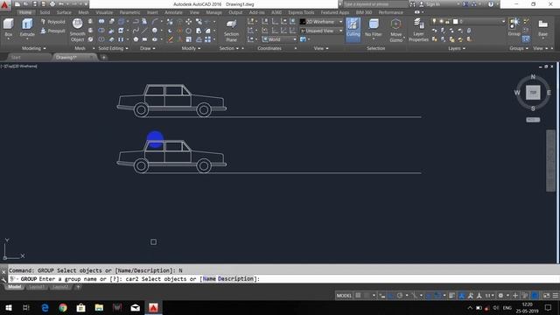Select the Presspull tool
The image size is (560, 315).
pos(52,31)
